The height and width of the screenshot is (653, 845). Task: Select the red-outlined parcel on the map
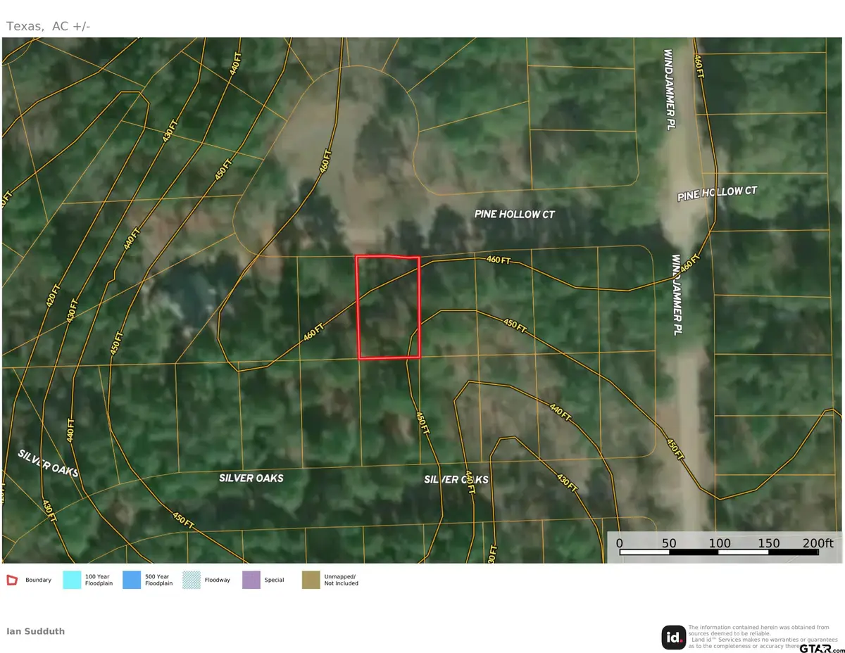[388, 308]
